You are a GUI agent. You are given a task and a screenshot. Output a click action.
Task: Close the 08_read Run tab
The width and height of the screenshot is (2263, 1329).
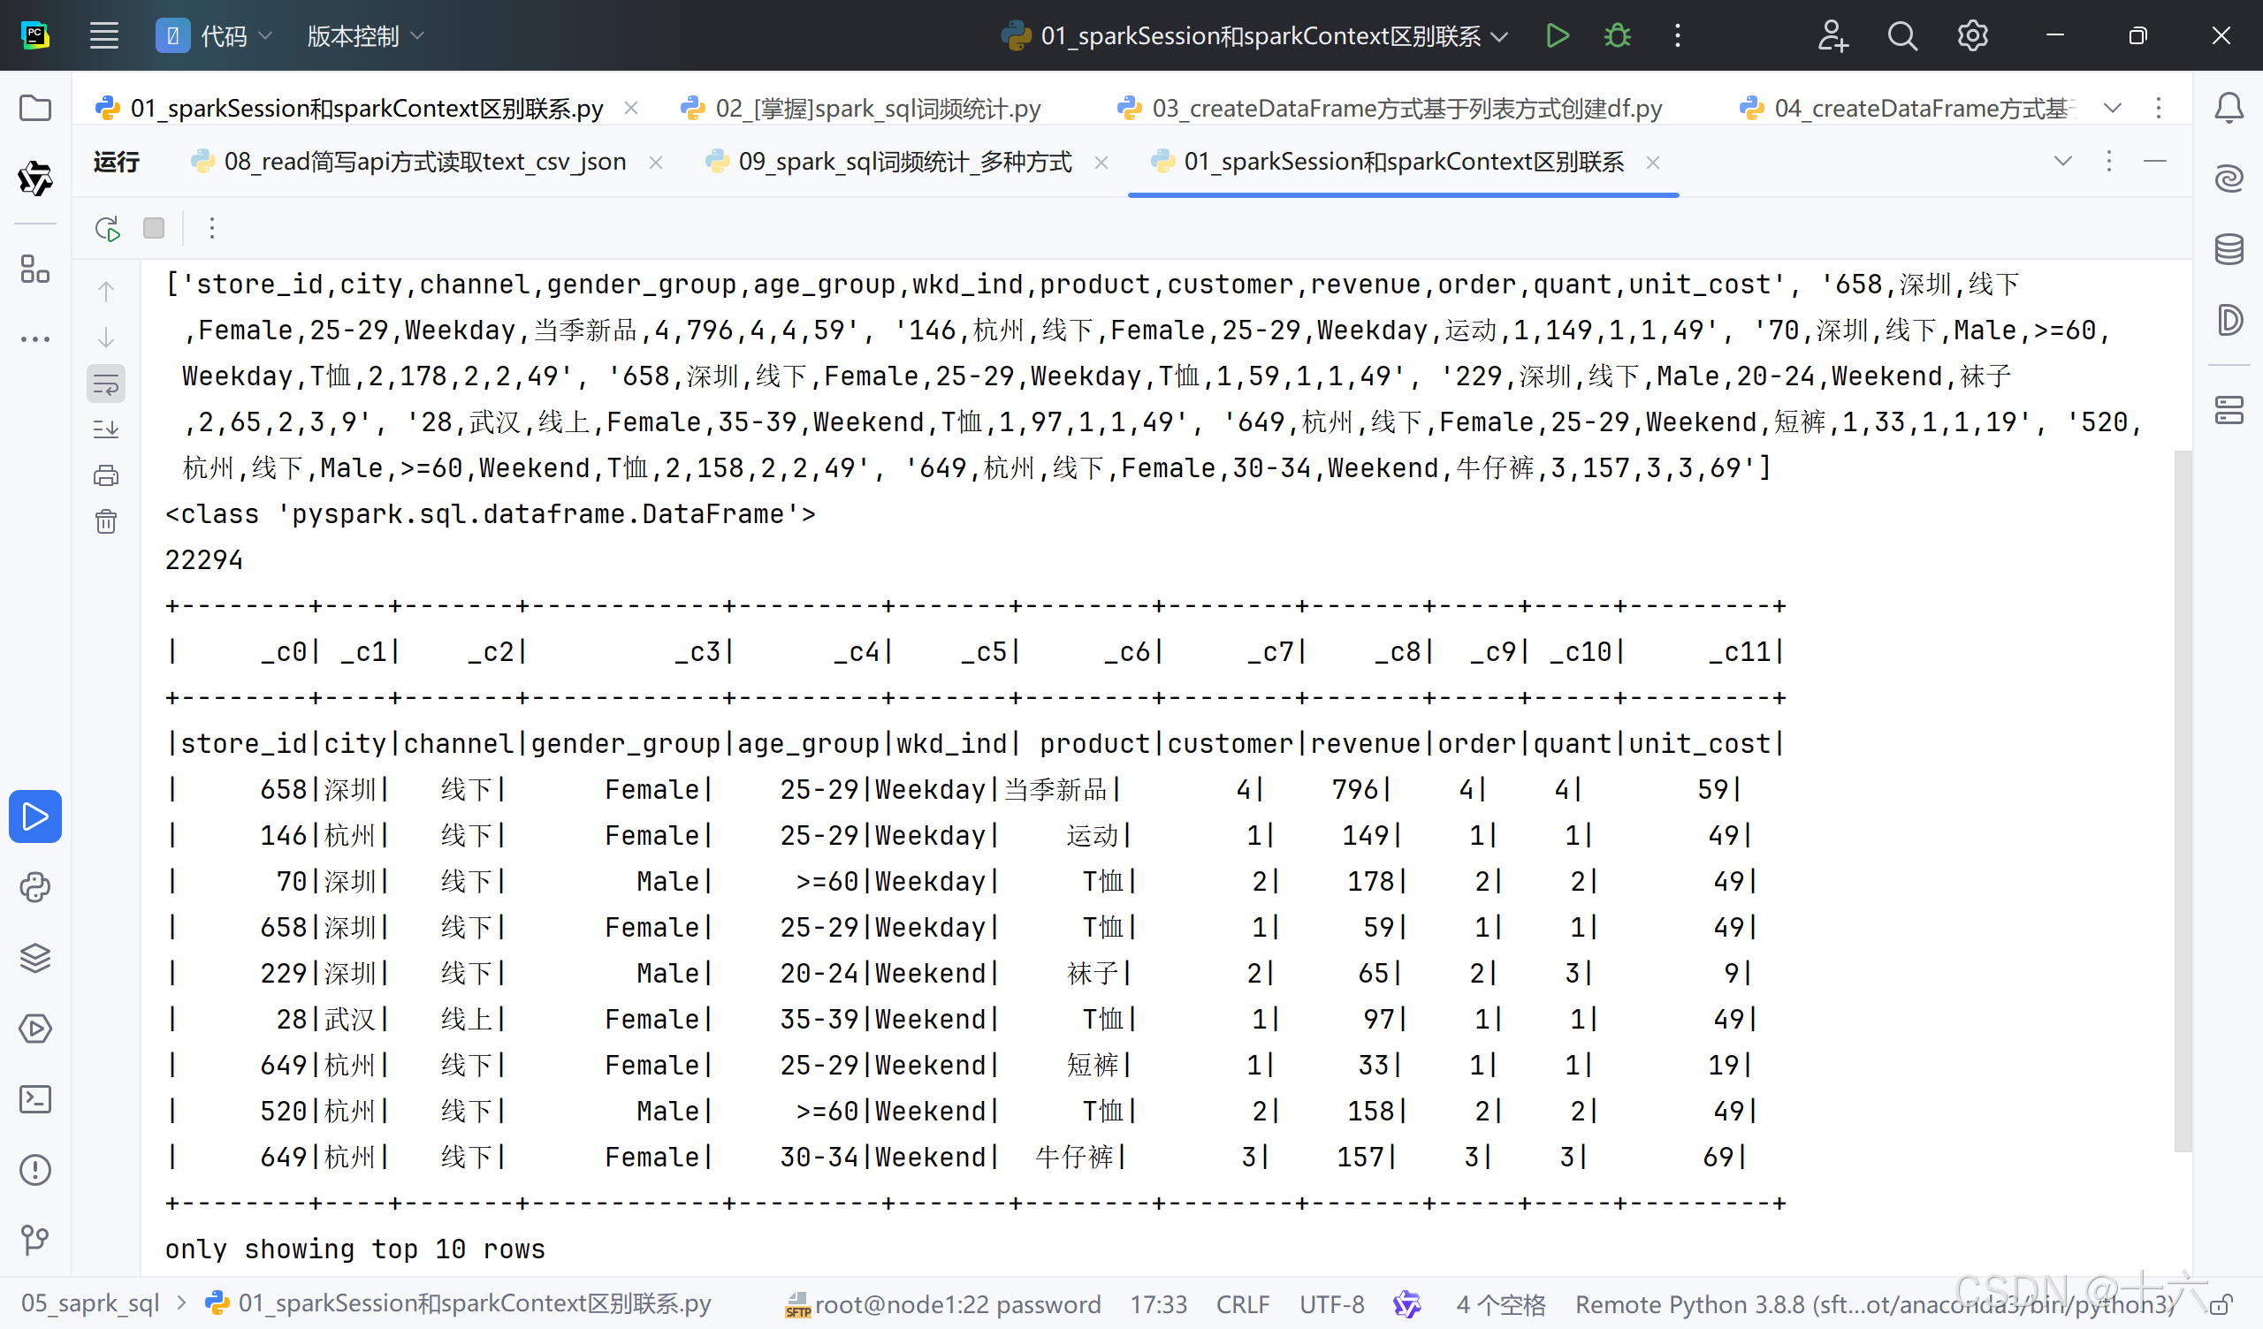point(656,163)
